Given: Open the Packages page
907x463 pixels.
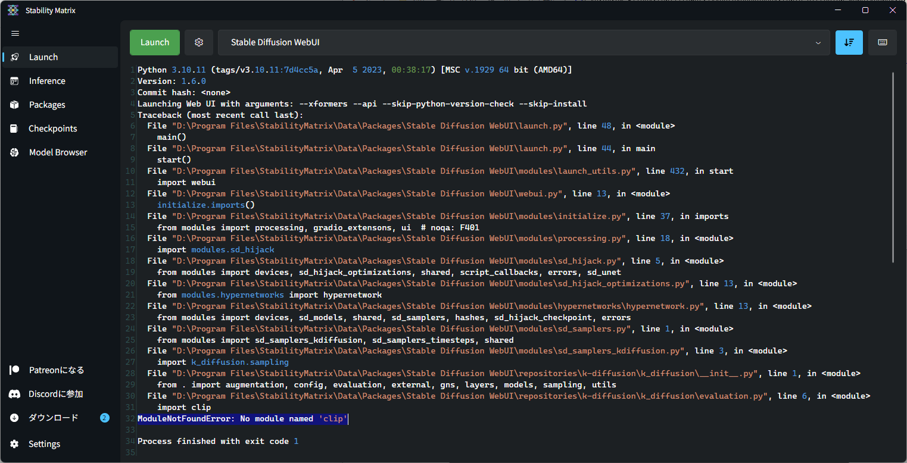Looking at the screenshot, I should pyautogui.click(x=60, y=105).
